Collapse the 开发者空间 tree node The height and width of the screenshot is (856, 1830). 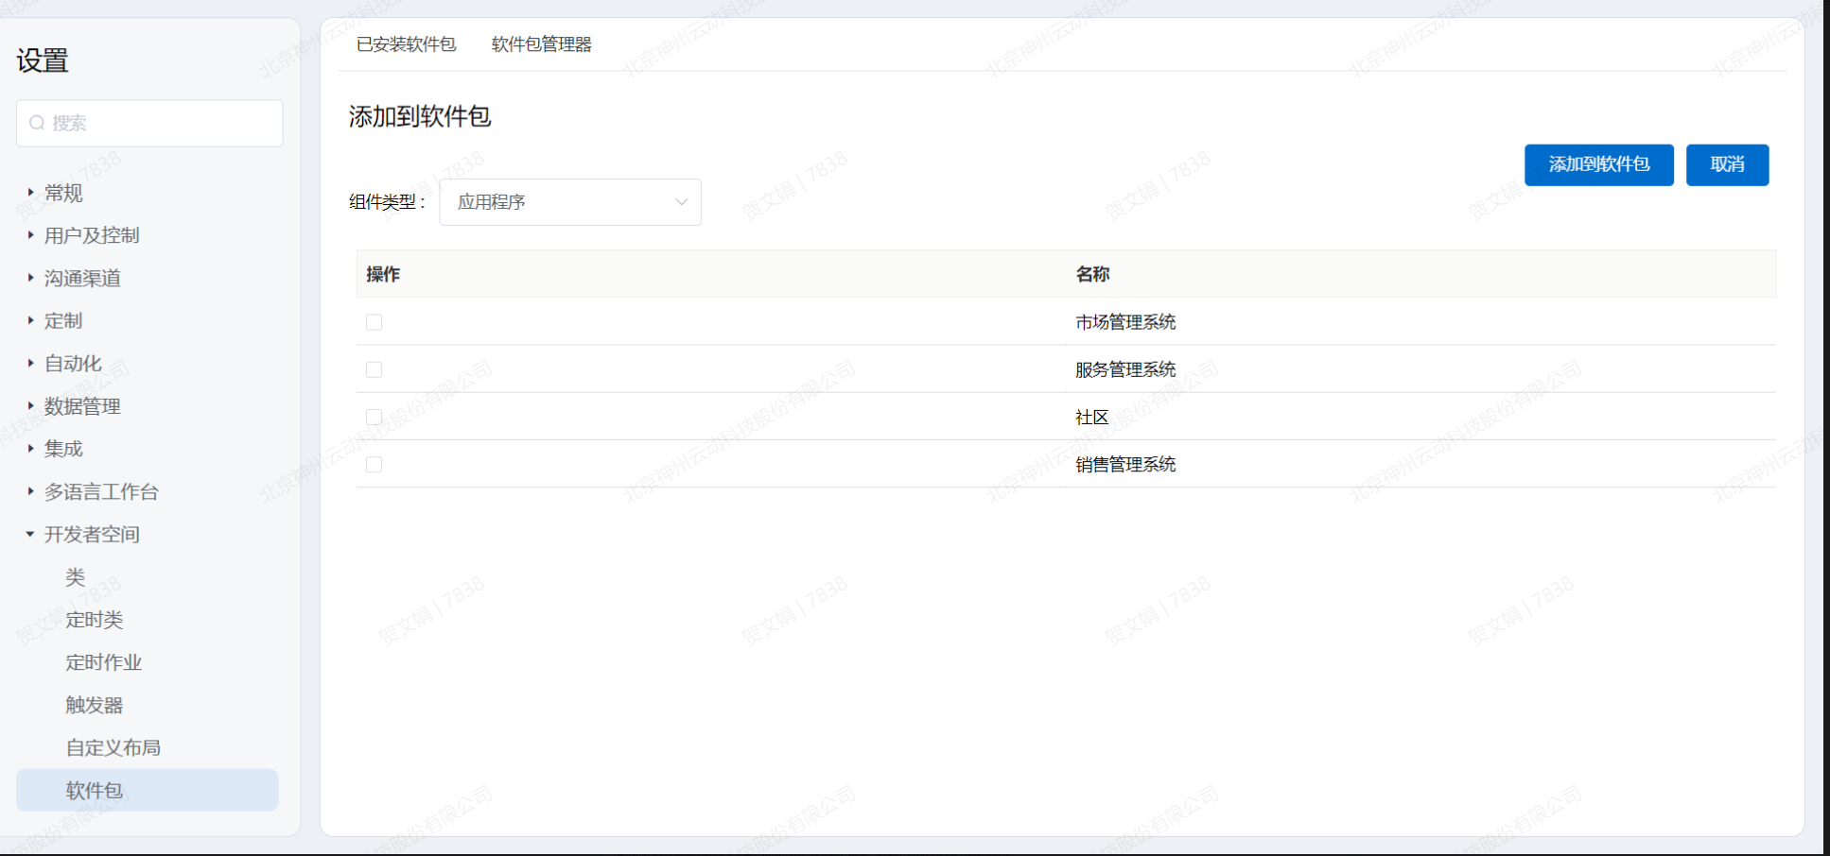tap(30, 535)
